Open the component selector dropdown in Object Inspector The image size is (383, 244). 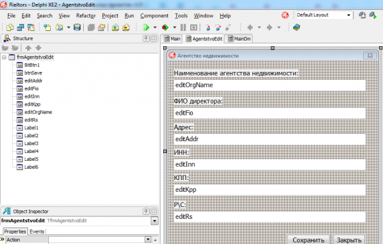coord(155,221)
